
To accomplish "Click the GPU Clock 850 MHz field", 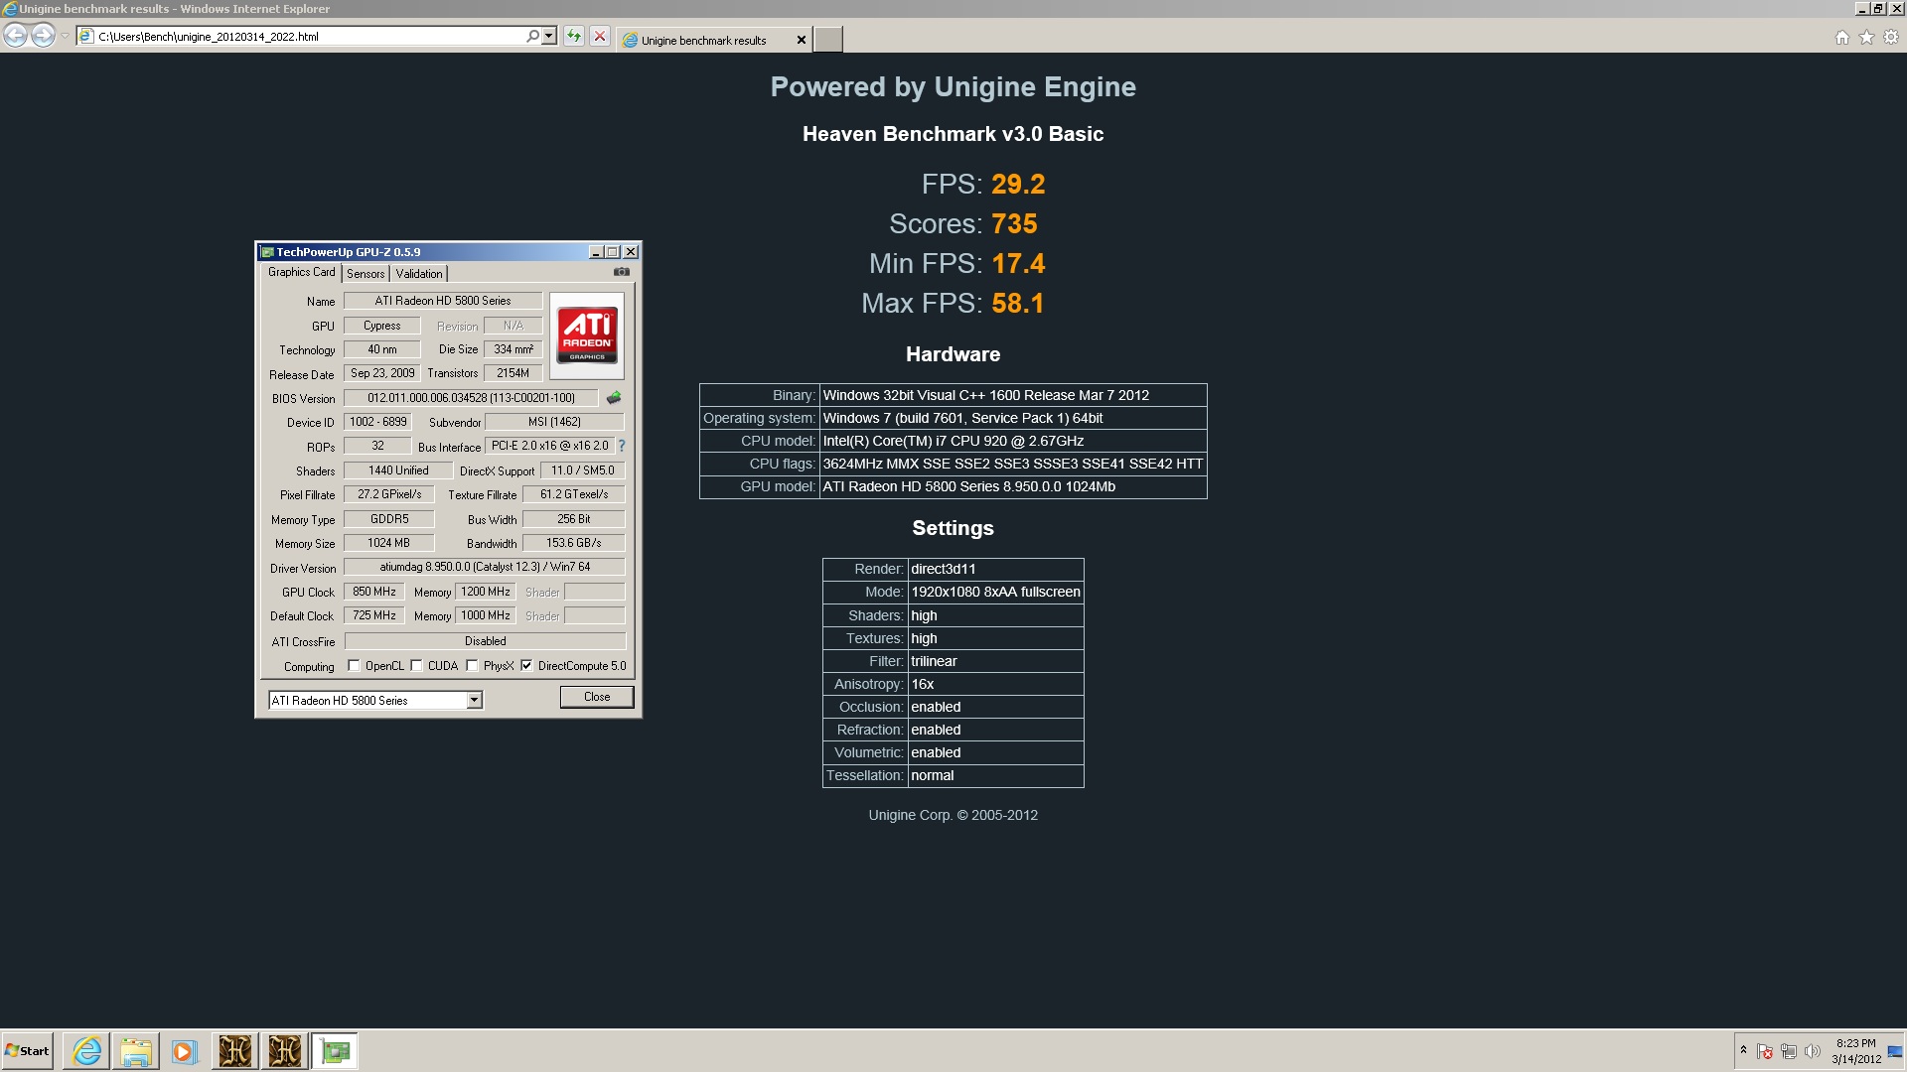I will pos(374,592).
